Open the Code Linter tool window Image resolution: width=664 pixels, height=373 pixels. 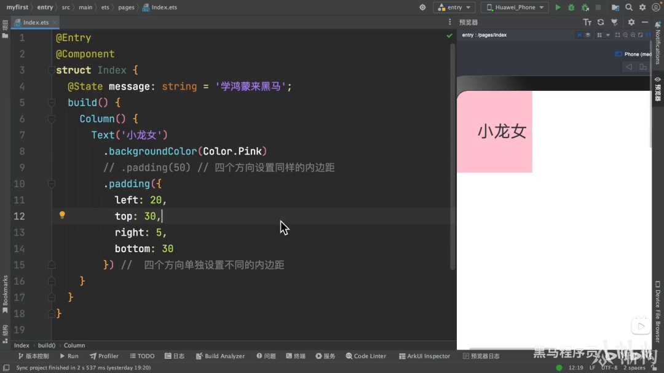tap(366, 356)
